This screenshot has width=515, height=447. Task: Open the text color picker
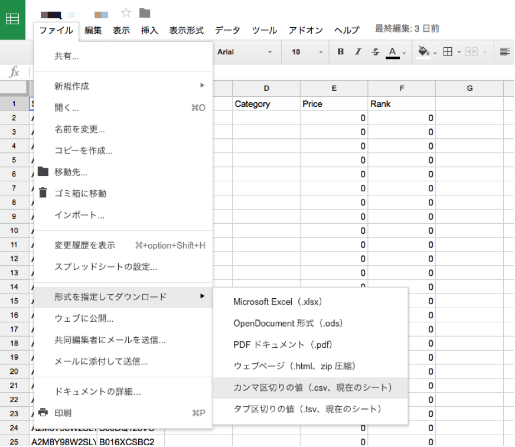(393, 52)
